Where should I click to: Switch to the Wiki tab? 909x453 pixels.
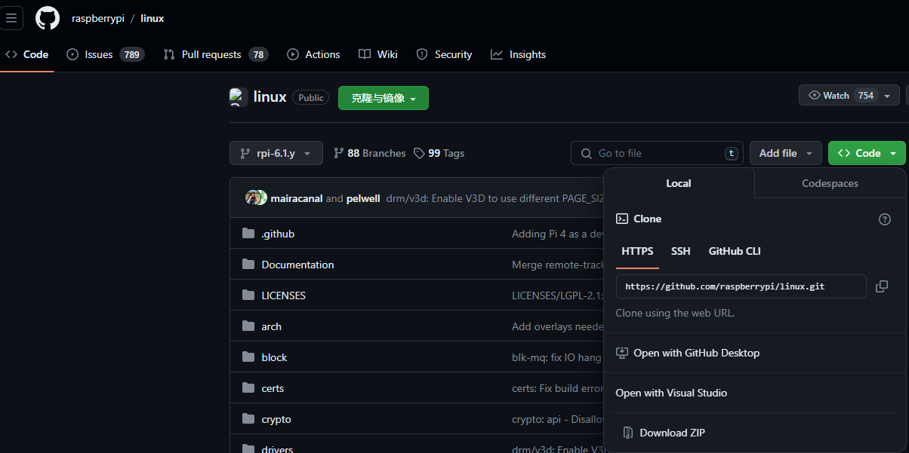coord(378,54)
